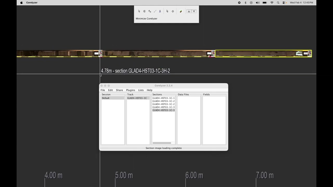Select the diagonal line measure tool
The image size is (333, 187).
(155, 11)
